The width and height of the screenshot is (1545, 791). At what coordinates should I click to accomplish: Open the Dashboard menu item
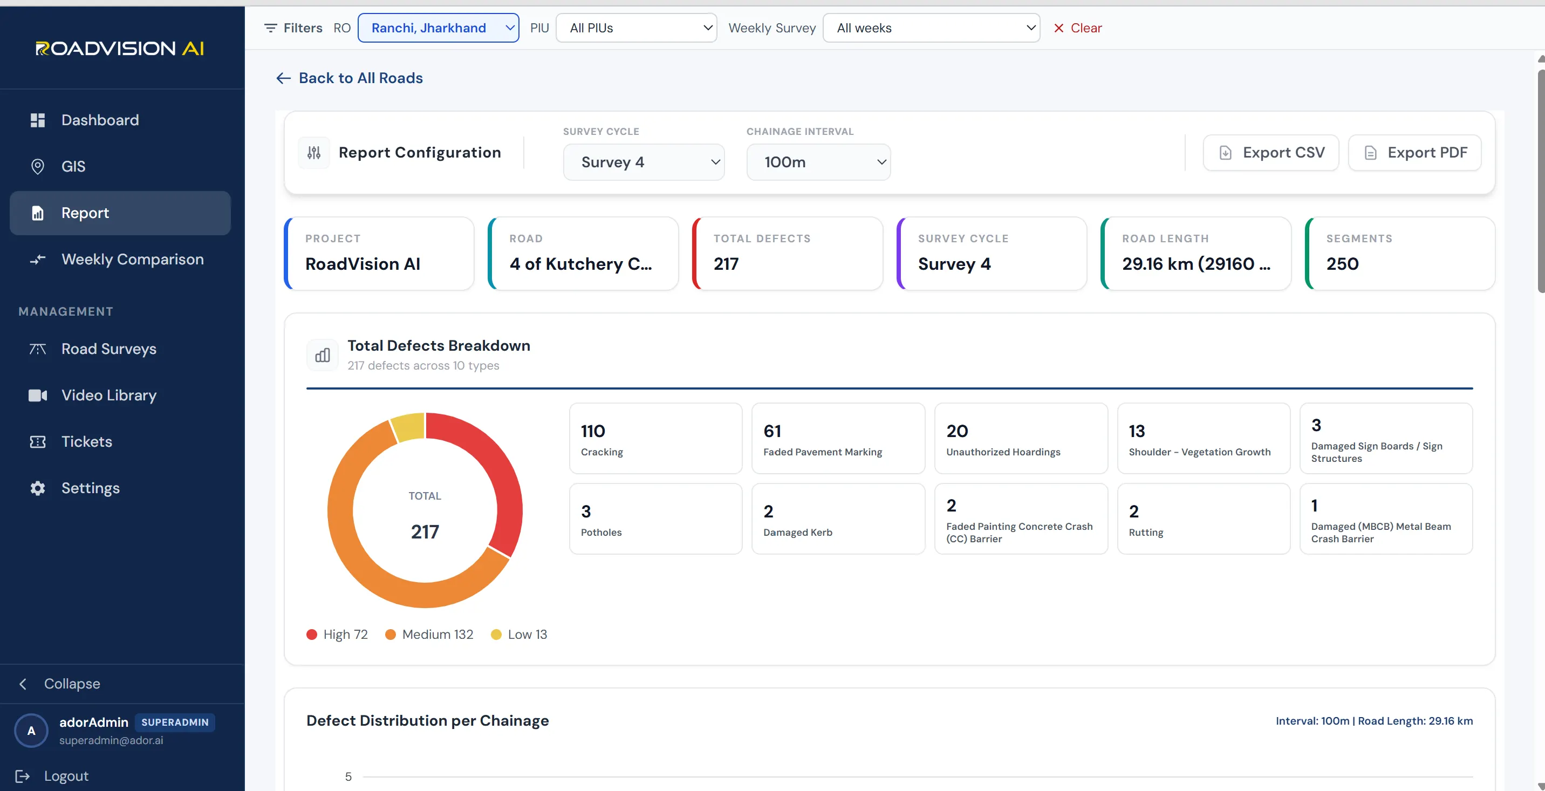tap(120, 120)
